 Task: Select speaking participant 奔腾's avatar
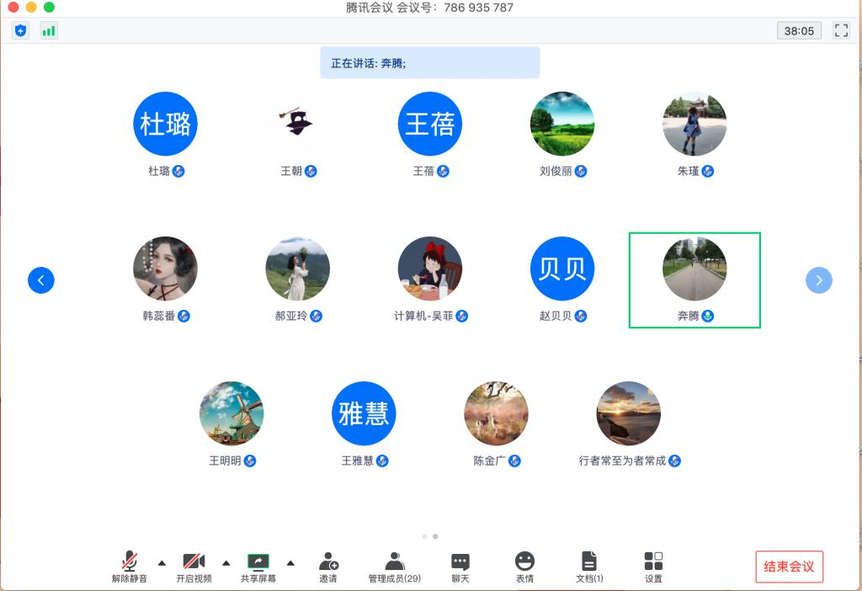(x=694, y=269)
